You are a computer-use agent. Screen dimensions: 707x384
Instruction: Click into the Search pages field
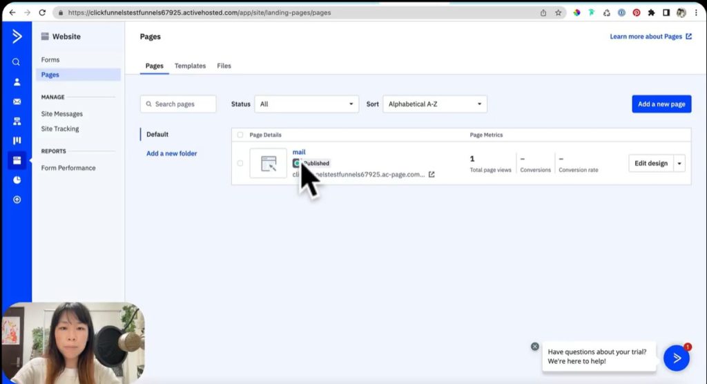point(178,104)
